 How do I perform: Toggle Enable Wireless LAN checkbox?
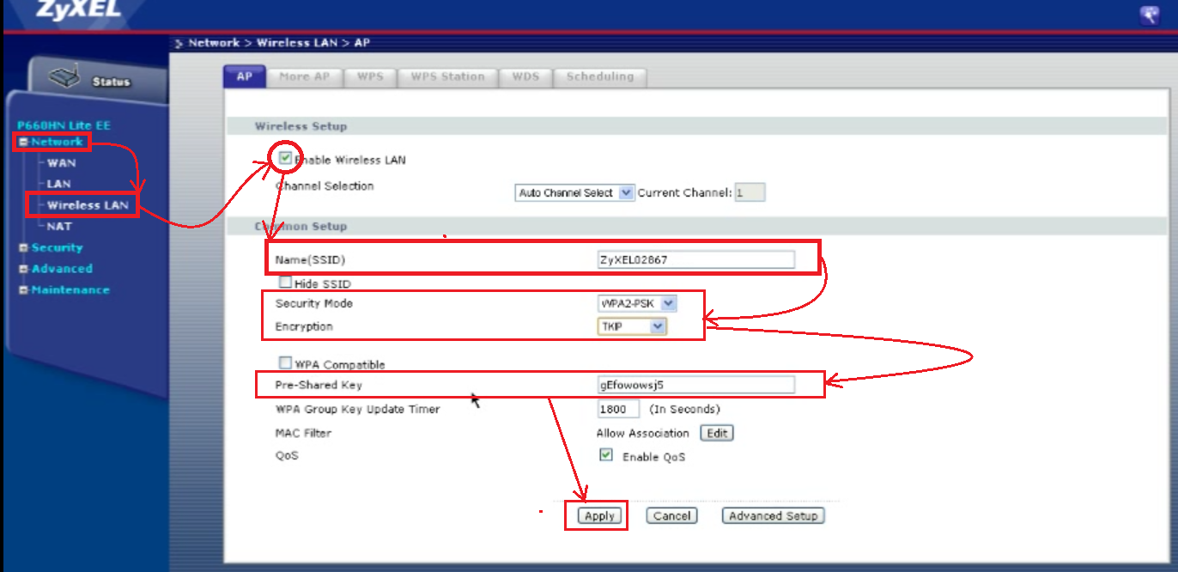click(x=286, y=158)
